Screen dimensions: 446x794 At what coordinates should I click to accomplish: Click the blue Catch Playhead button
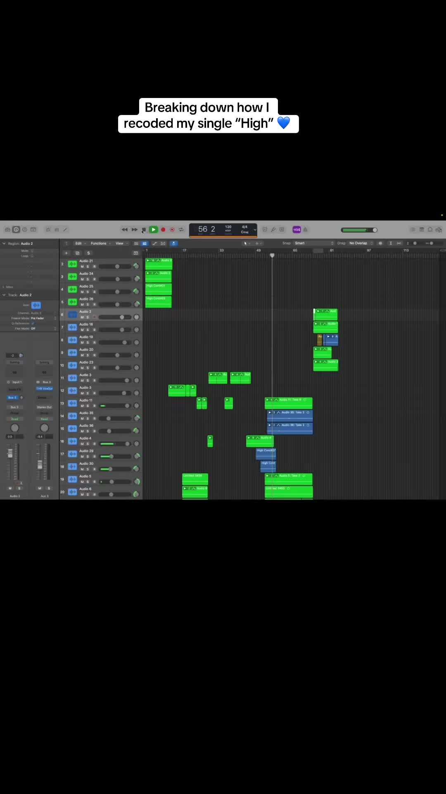174,244
